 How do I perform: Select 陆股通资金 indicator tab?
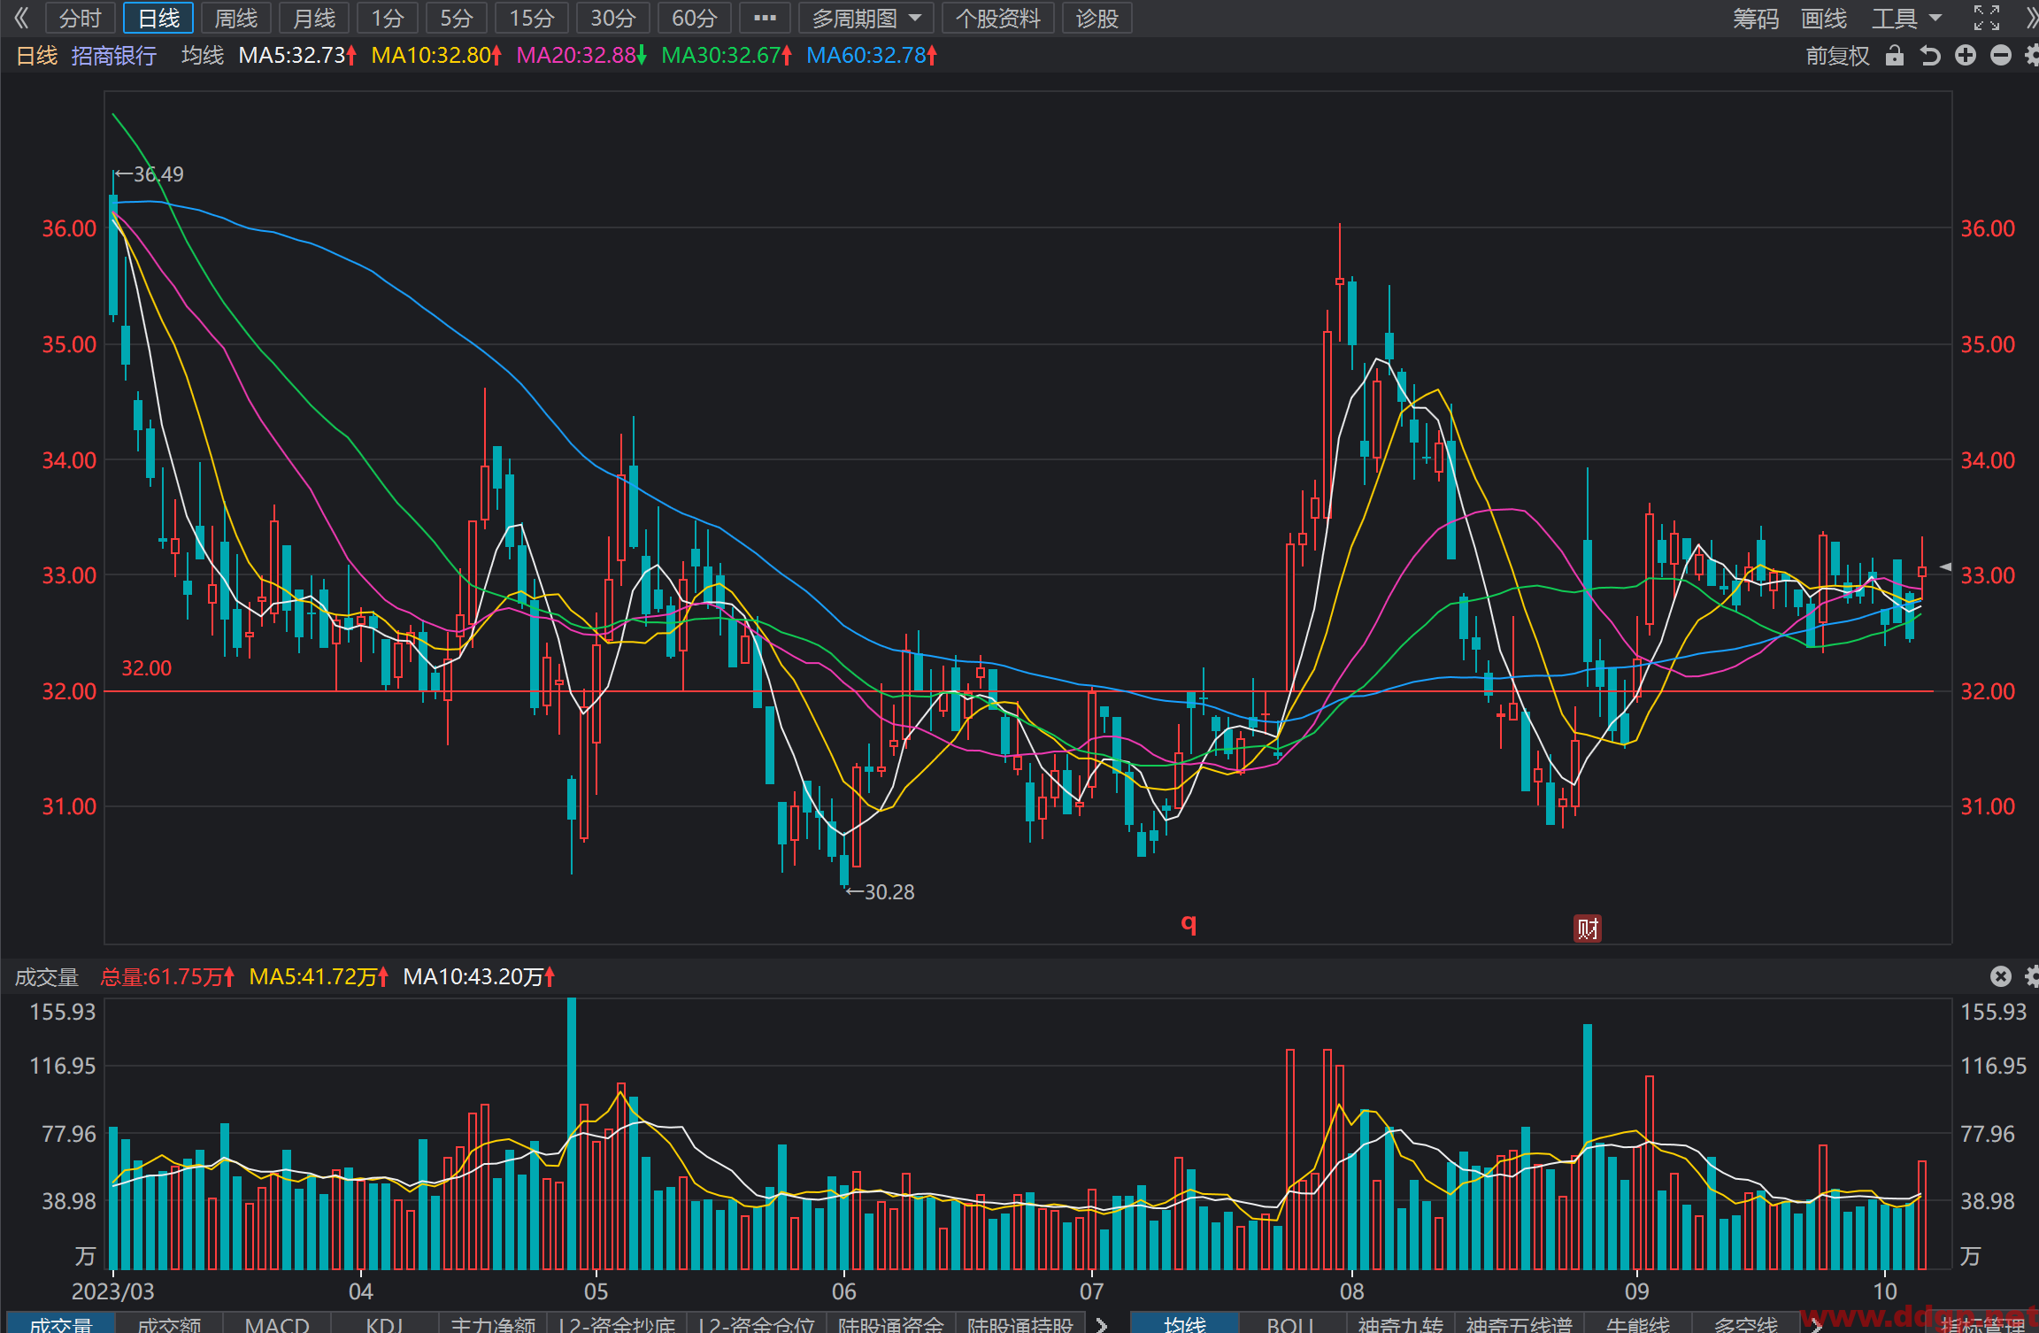(x=891, y=1323)
